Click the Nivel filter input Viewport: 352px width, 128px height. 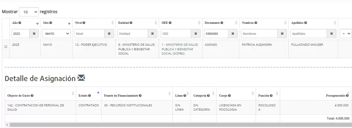tap(89, 34)
